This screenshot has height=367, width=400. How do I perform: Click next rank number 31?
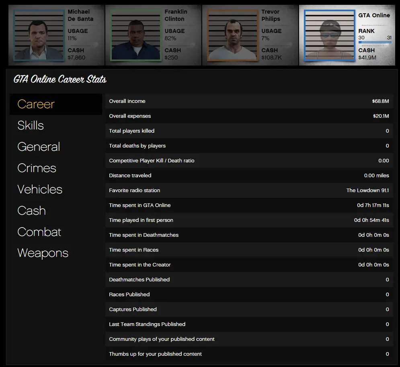click(389, 38)
